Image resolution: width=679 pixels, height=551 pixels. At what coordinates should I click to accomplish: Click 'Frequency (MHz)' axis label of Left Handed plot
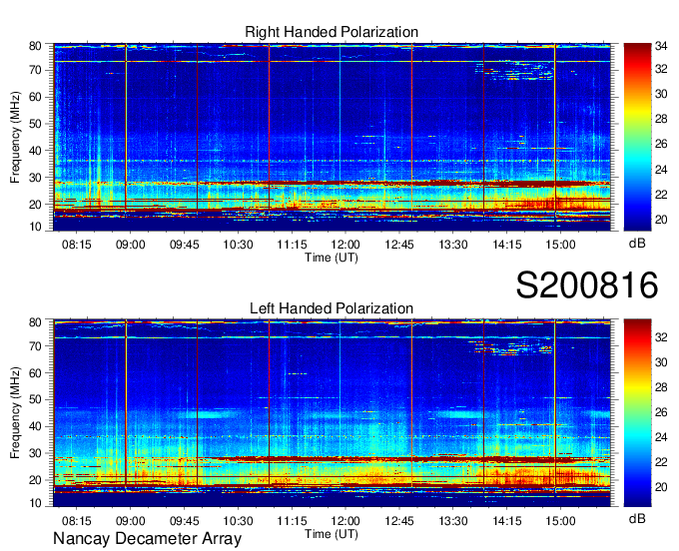15,413
